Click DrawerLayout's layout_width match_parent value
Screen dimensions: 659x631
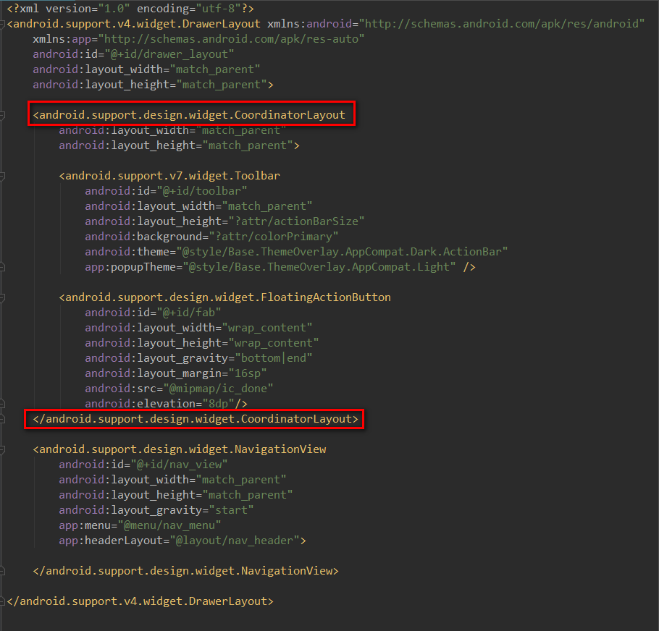(x=215, y=69)
